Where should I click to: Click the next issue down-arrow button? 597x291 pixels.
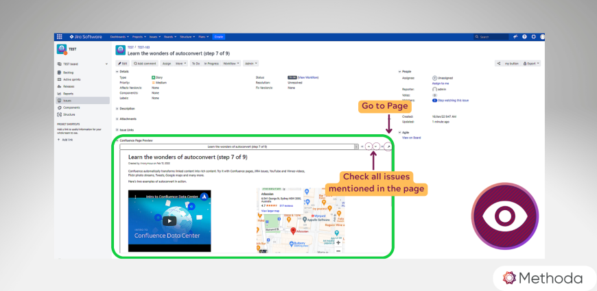pyautogui.click(x=376, y=147)
